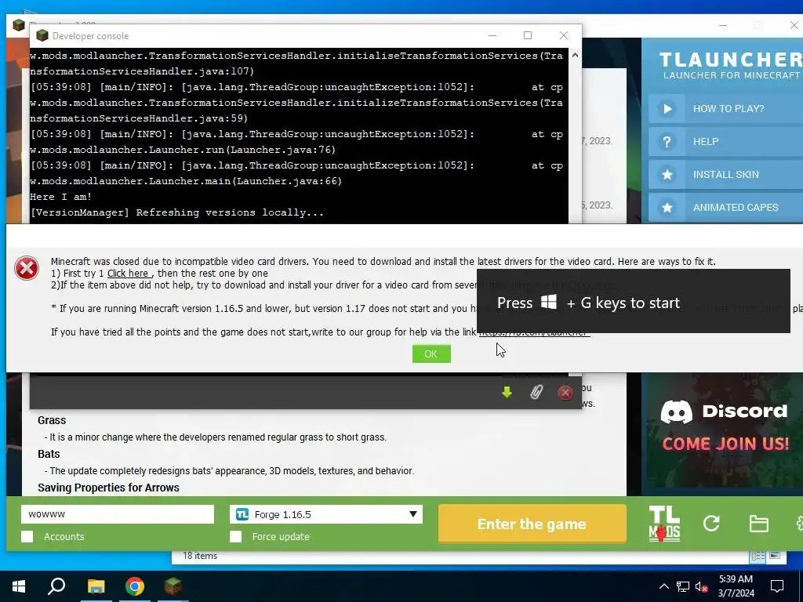The width and height of the screenshot is (803, 602).
Task: Click OK in the video driver error dialog
Action: (431, 354)
